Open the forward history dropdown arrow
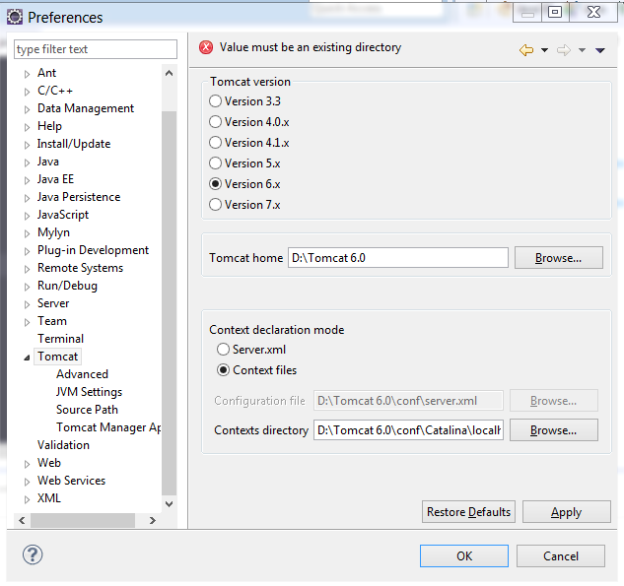The width and height of the screenshot is (624, 586). tap(582, 50)
